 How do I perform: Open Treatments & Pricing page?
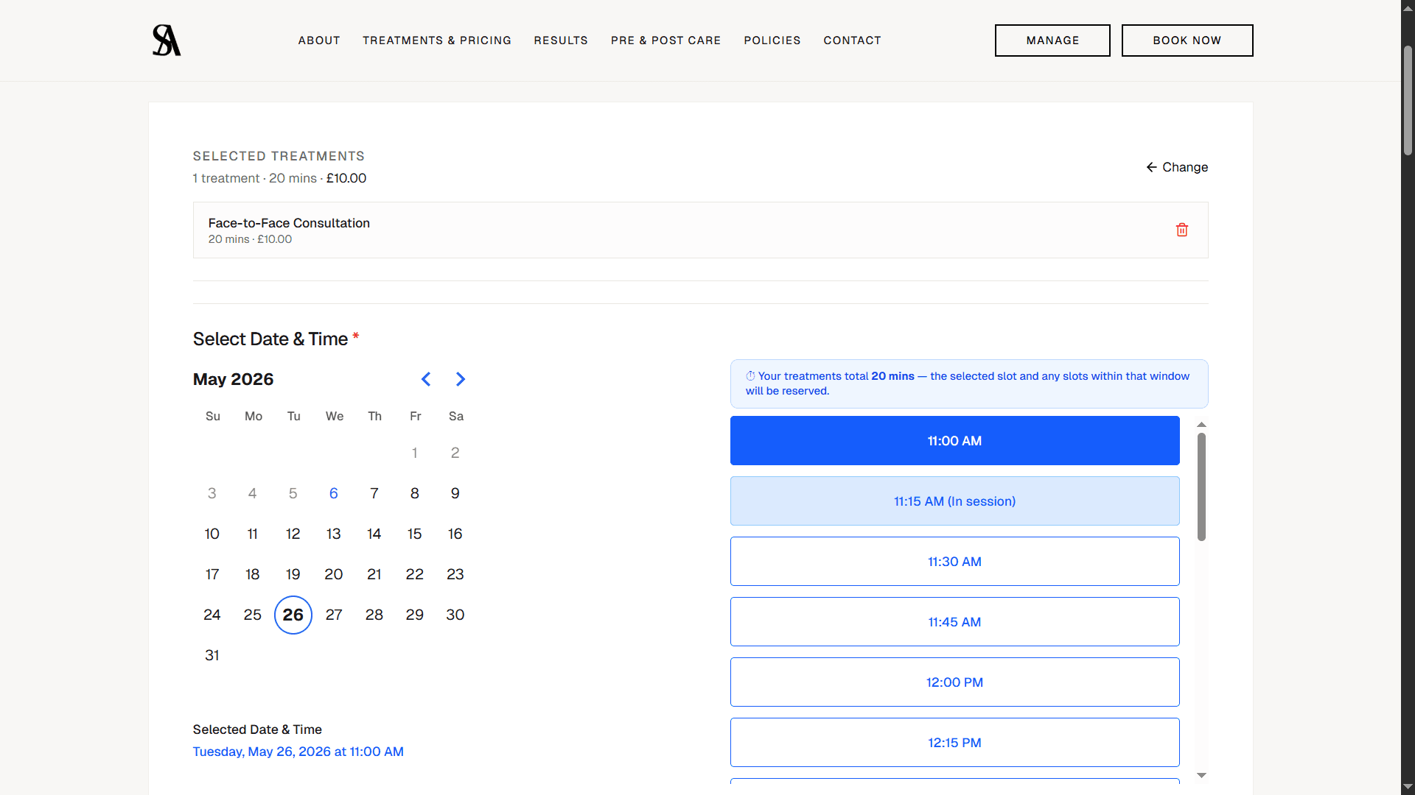(x=437, y=40)
